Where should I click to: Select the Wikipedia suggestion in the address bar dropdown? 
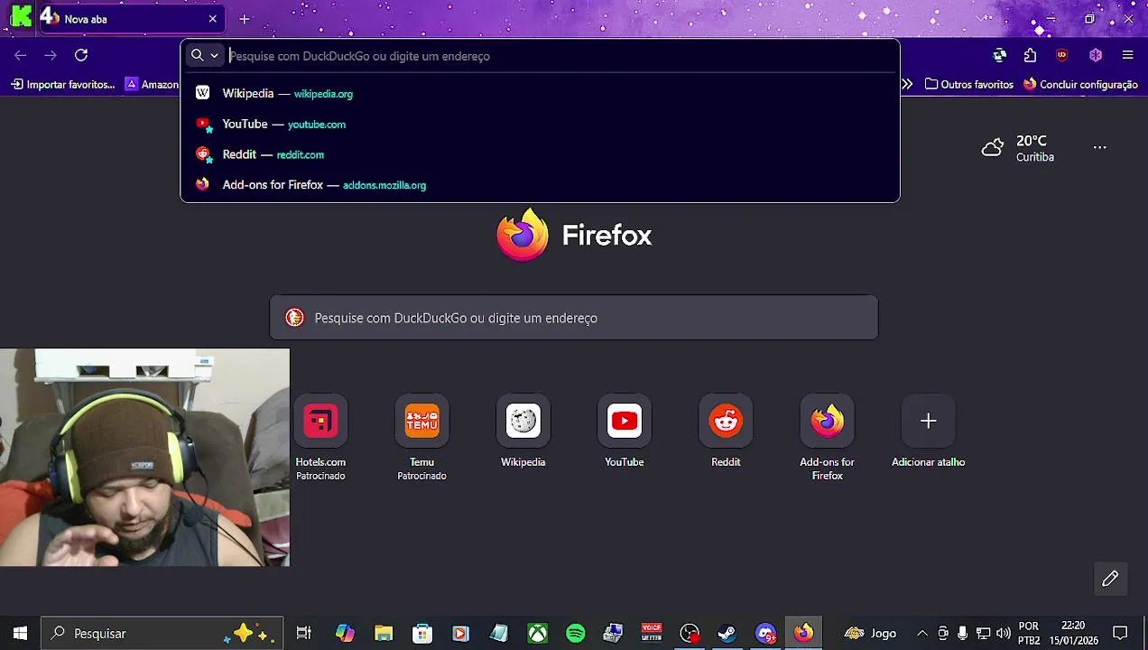click(x=540, y=93)
